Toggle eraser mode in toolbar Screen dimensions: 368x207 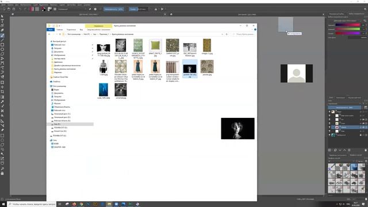pyautogui.click(x=90, y=9)
